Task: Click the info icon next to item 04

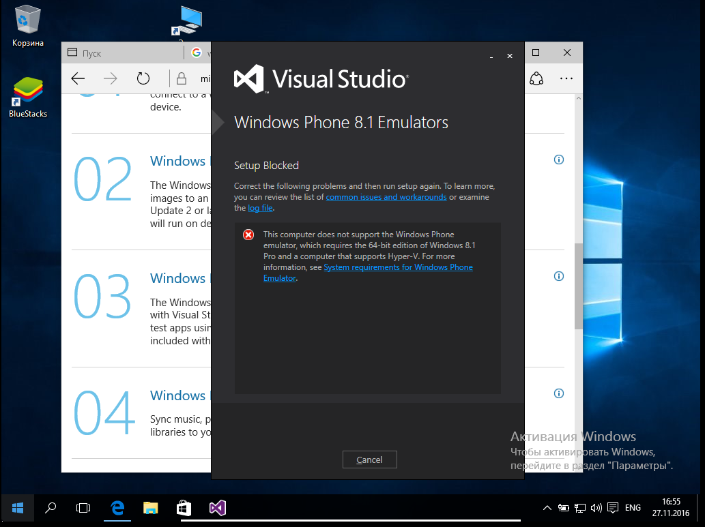Action: 559,393
